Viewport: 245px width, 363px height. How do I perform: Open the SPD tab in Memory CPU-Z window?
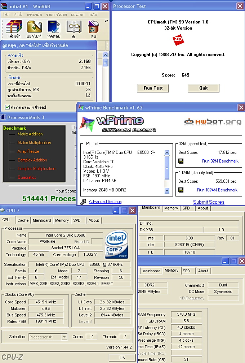pyautogui.click(x=186, y=271)
